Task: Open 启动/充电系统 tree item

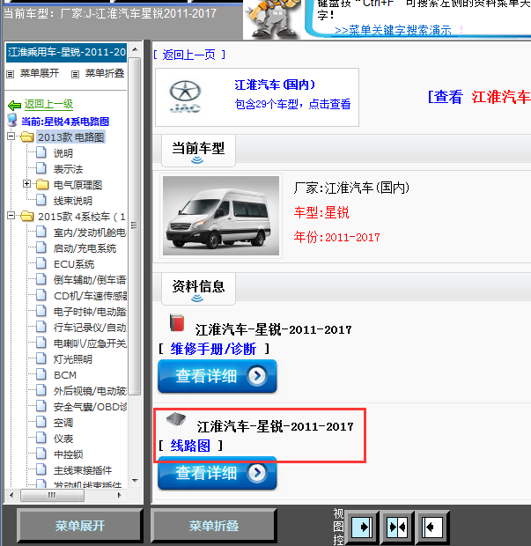Action: [x=85, y=248]
